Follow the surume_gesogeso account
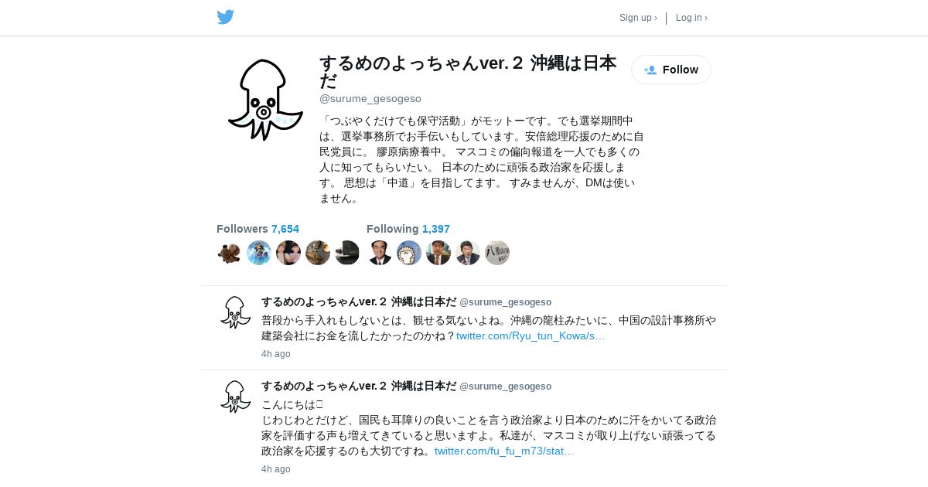 point(671,70)
